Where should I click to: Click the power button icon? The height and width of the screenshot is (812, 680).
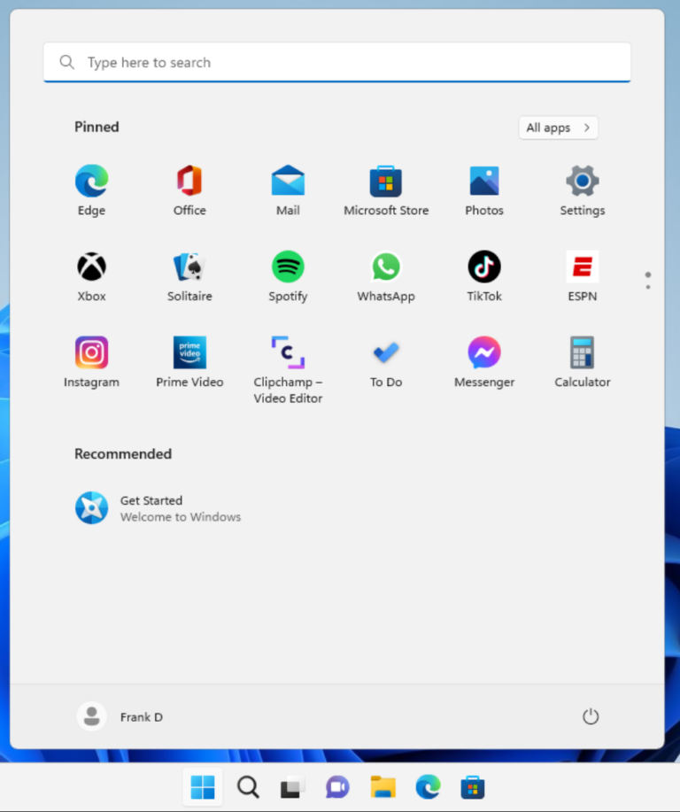pyautogui.click(x=591, y=716)
